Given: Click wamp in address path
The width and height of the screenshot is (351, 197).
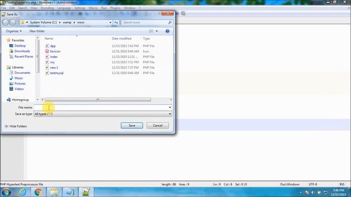Looking at the screenshot, I should [67, 22].
